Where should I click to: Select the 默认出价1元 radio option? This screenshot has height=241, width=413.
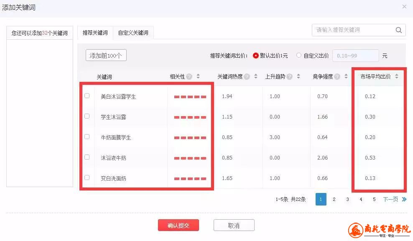[x=256, y=56]
